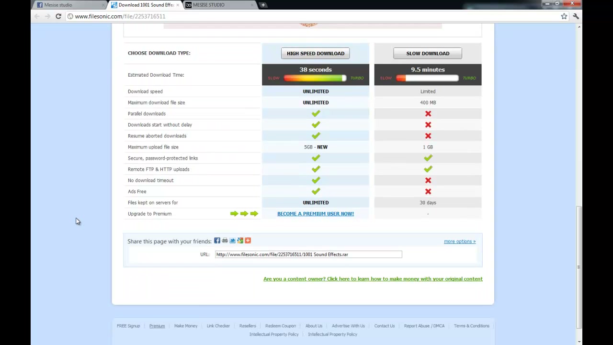Open Contact Us footer link
This screenshot has width=613, height=345.
click(385, 326)
